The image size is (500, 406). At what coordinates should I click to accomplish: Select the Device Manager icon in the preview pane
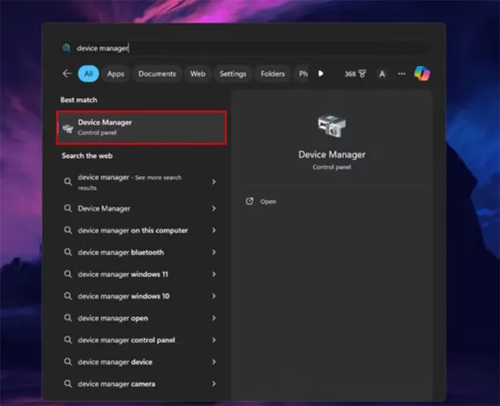pos(331,125)
